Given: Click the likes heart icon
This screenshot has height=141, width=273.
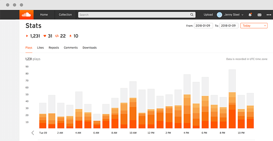Looking at the screenshot, I should pos(45,36).
